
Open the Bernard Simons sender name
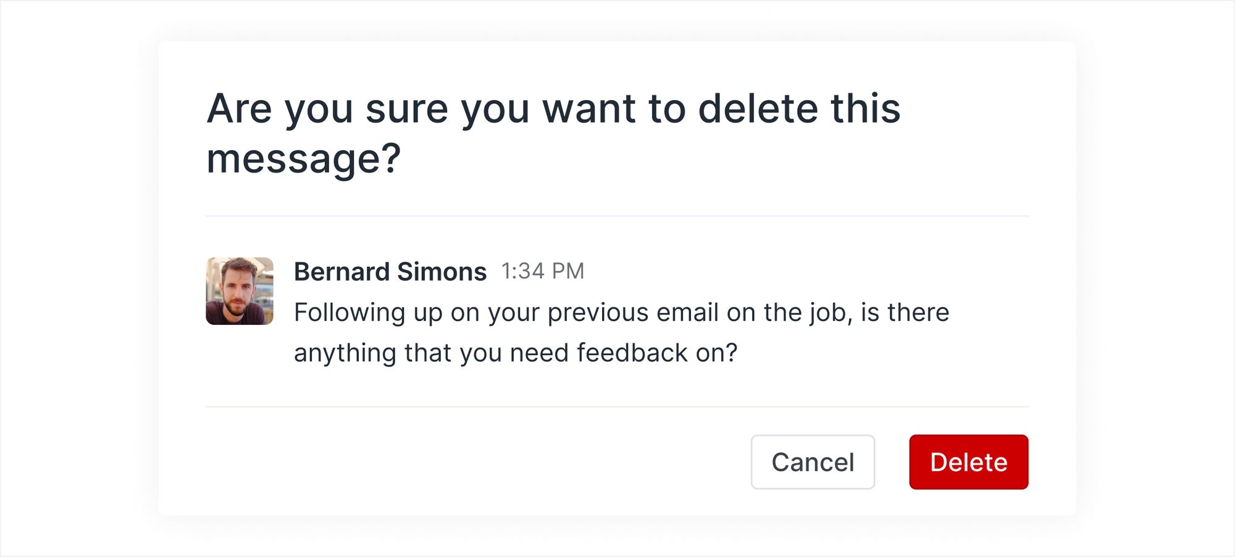390,272
